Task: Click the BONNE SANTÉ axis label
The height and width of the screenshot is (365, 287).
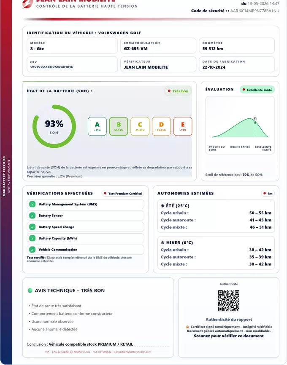Action: tap(240, 147)
